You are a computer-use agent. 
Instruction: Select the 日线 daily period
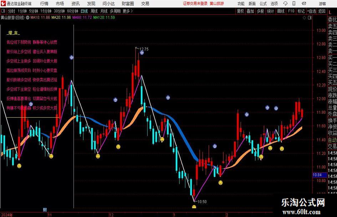click(x=84, y=11)
